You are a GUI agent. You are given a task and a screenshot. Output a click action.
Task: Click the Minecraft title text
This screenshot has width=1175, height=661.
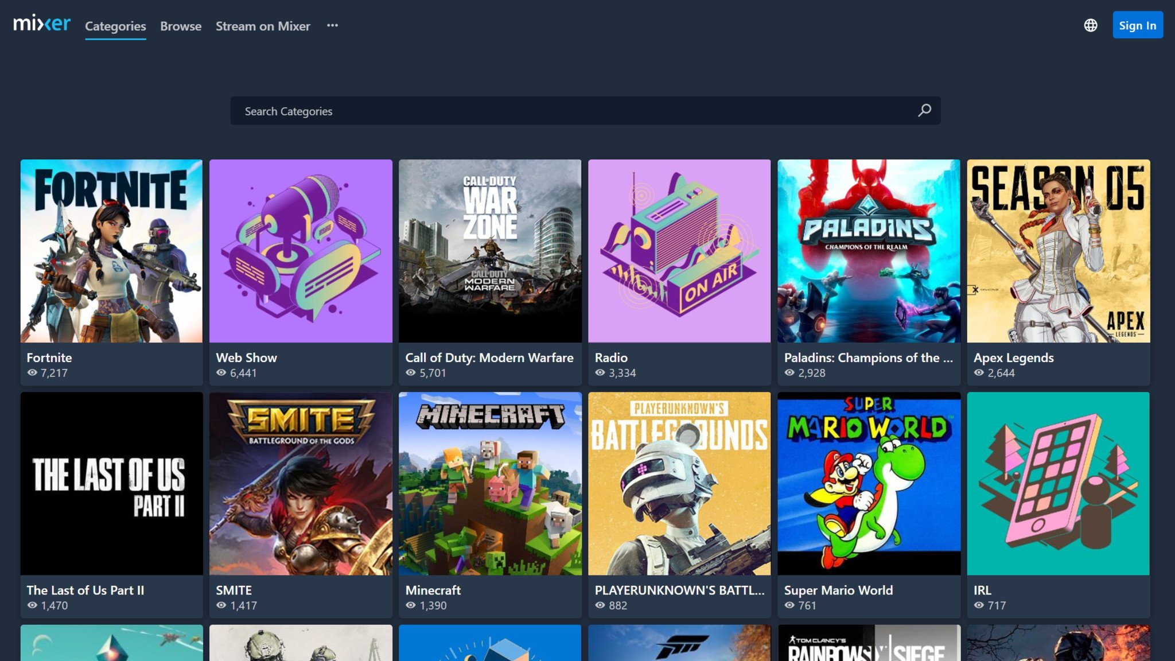coord(433,590)
